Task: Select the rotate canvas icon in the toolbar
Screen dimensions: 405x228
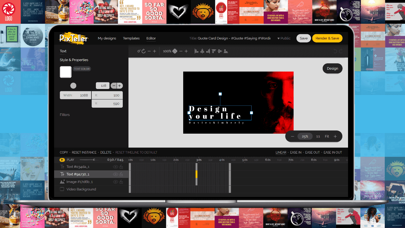Action: (x=143, y=51)
